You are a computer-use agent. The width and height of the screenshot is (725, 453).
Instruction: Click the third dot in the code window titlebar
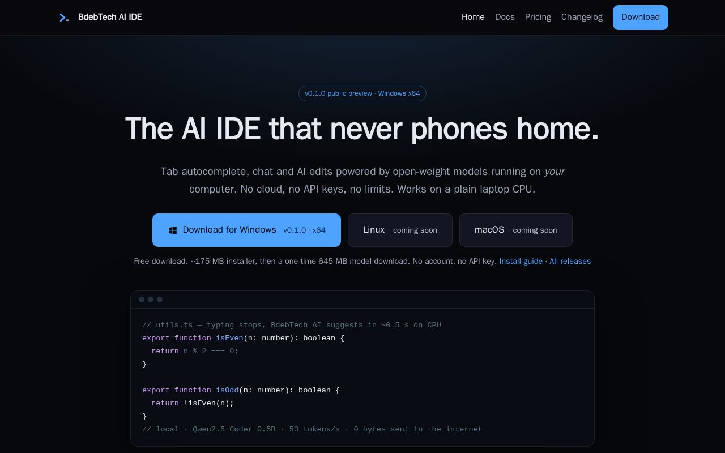point(160,300)
